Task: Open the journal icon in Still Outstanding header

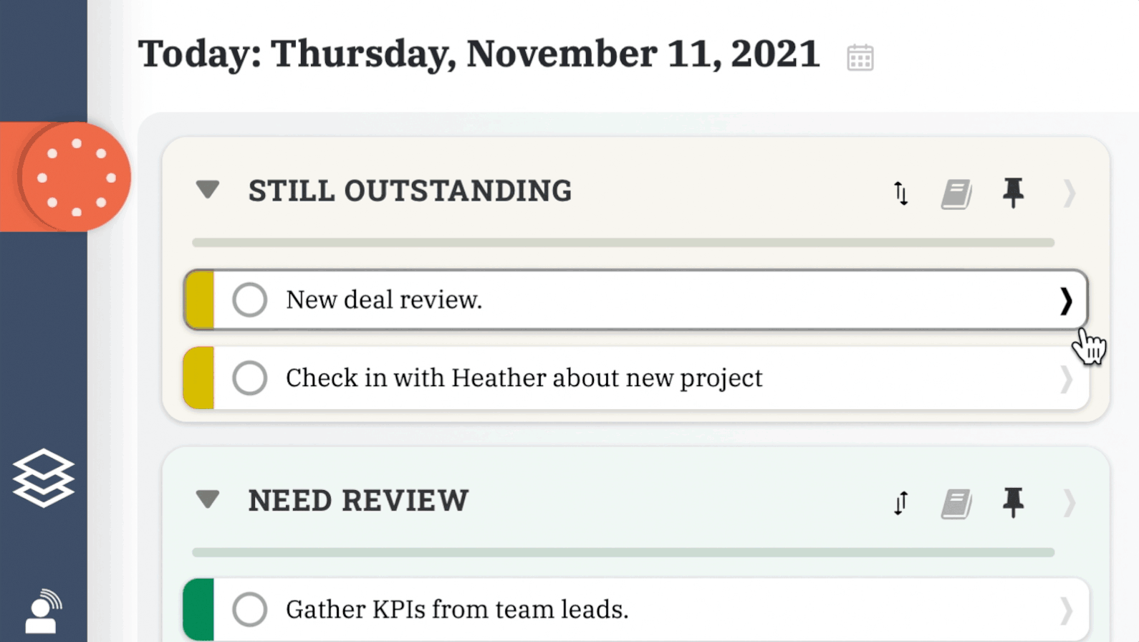Action: [x=956, y=193]
